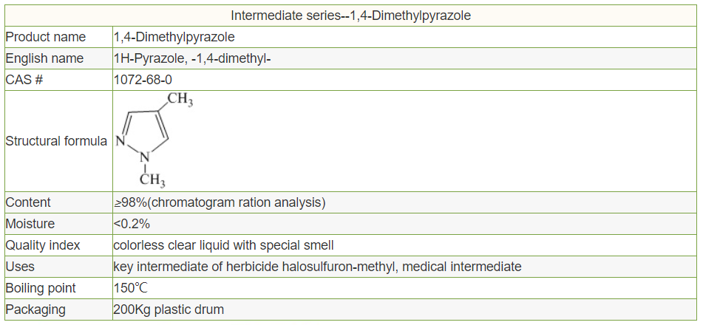Click the moisture value '<0.2%'

click(x=132, y=224)
